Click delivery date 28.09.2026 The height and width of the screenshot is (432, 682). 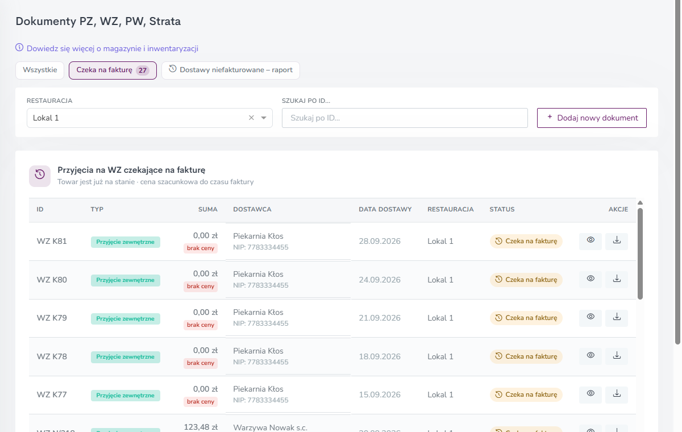[x=380, y=241]
